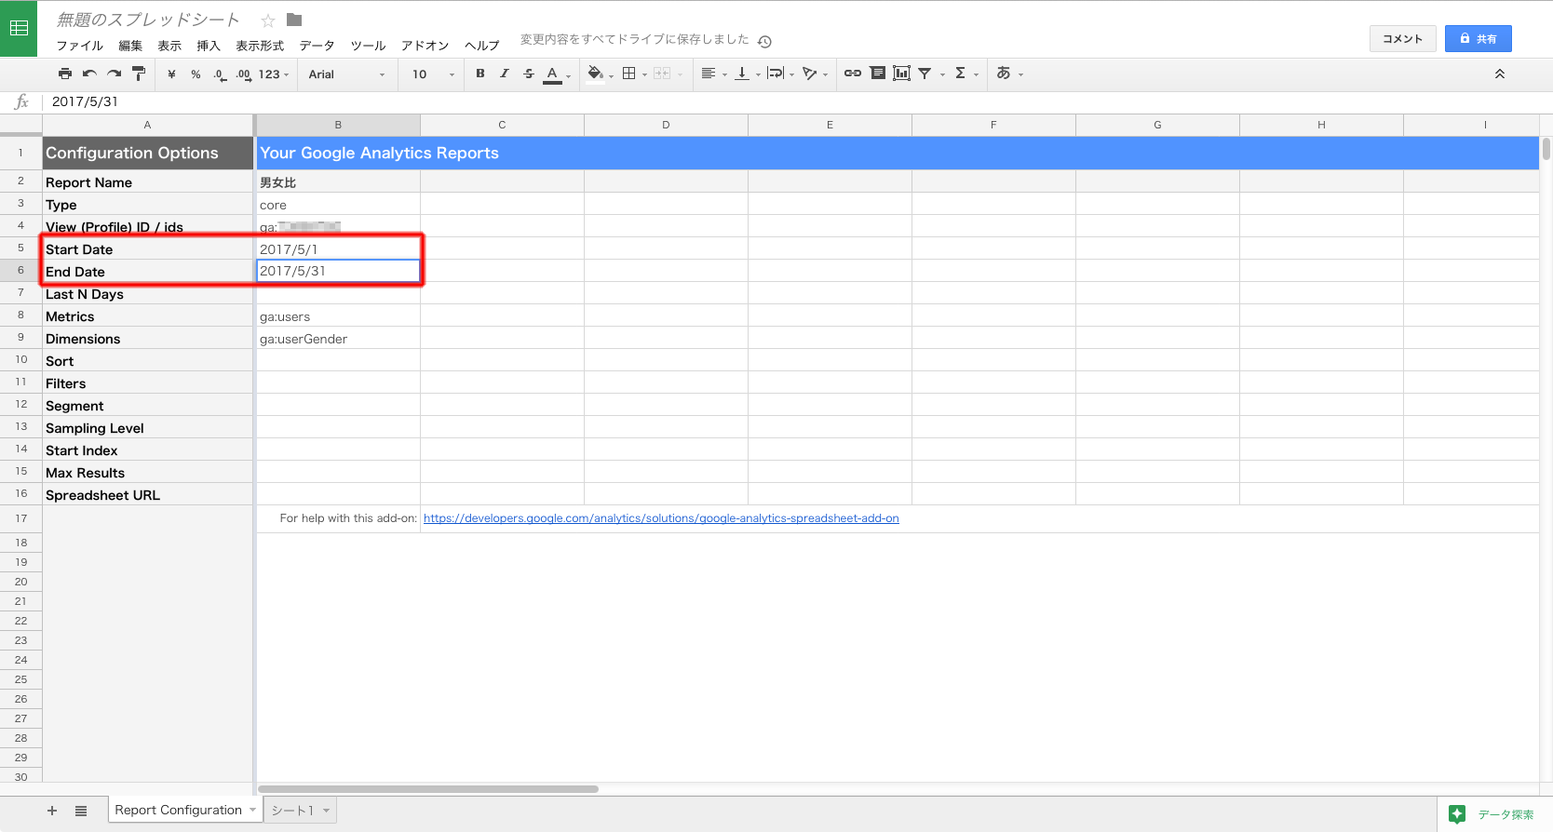Click the undo arrow icon

pos(89,74)
